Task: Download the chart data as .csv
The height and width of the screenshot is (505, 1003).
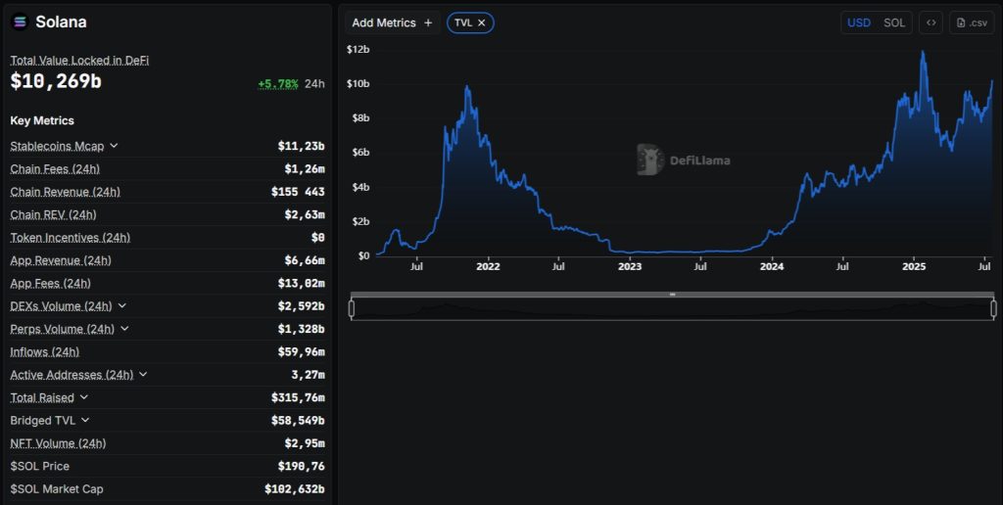Action: 972,23
